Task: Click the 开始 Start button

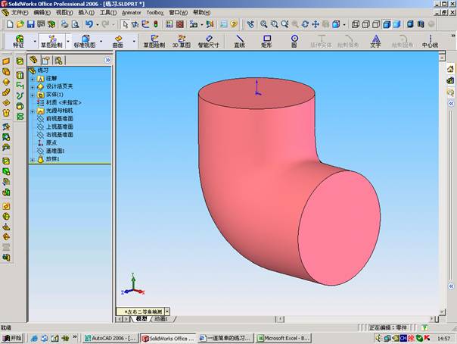Action: point(12,338)
